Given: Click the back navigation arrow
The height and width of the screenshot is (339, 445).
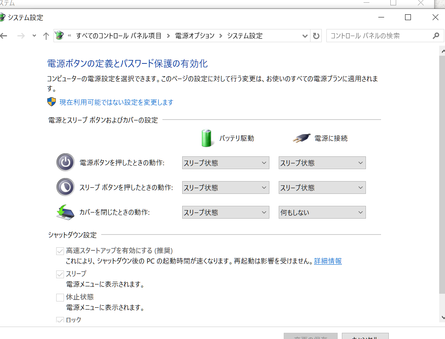Looking at the screenshot, I should 3,36.
